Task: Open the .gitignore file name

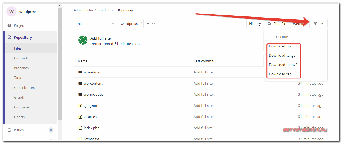Action: point(91,106)
